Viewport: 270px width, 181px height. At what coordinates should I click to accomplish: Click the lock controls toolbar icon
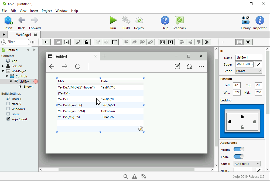tap(86, 42)
